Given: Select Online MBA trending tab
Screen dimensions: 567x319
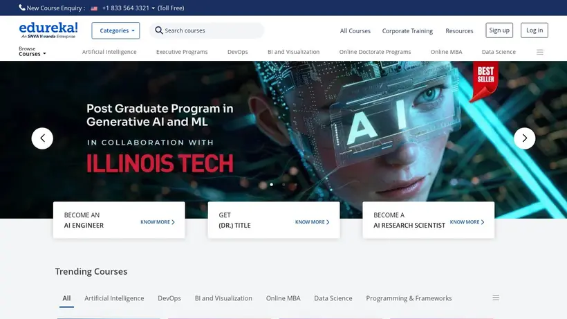Looking at the screenshot, I should click(x=283, y=298).
